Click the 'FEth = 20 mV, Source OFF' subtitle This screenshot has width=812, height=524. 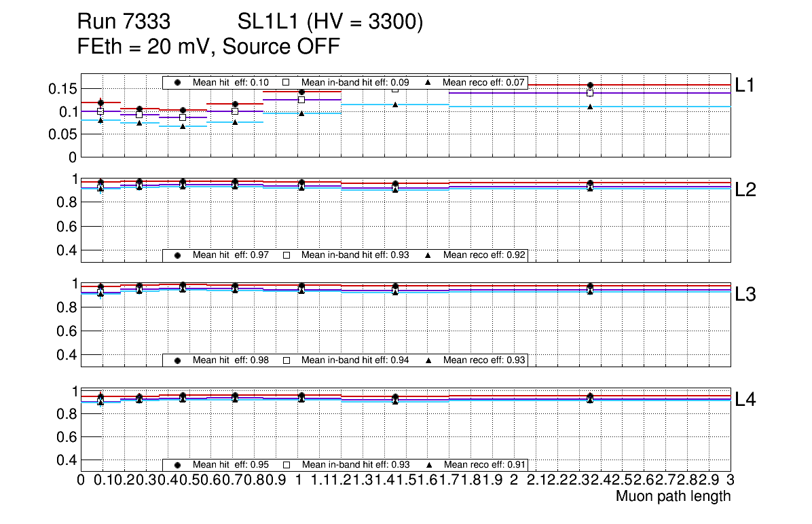pyautogui.click(x=208, y=47)
